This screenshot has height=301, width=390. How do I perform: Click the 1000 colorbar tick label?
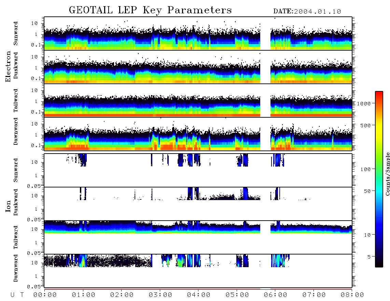[x=364, y=104]
